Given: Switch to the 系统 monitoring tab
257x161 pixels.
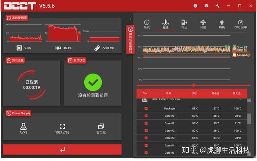Looking at the screenshot, I should coord(147,24).
